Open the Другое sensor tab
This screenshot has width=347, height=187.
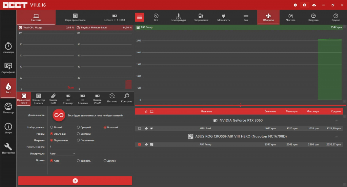tap(336, 18)
